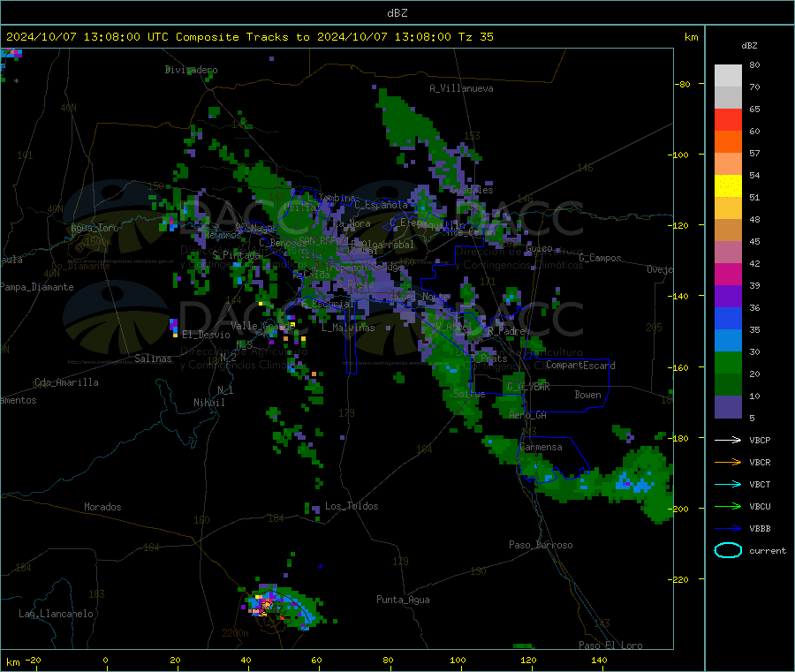Click the blue VBBB arrow legend icon

[x=728, y=529]
